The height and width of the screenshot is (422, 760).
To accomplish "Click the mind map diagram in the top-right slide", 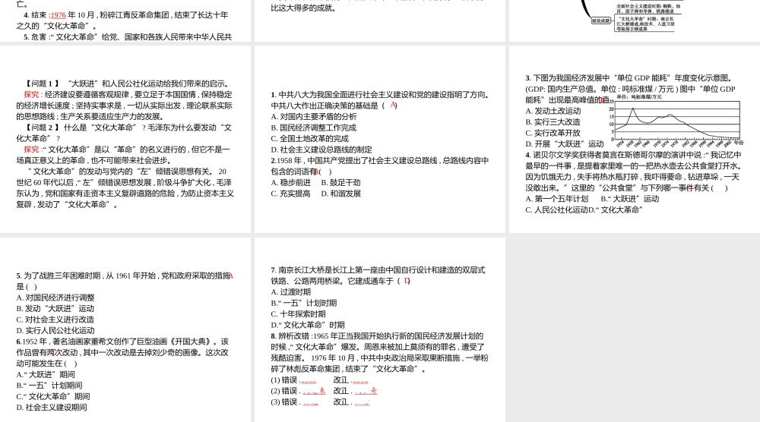I will [x=632, y=16].
